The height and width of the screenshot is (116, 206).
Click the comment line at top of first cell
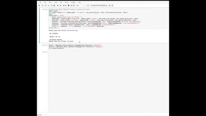tap(69, 9)
